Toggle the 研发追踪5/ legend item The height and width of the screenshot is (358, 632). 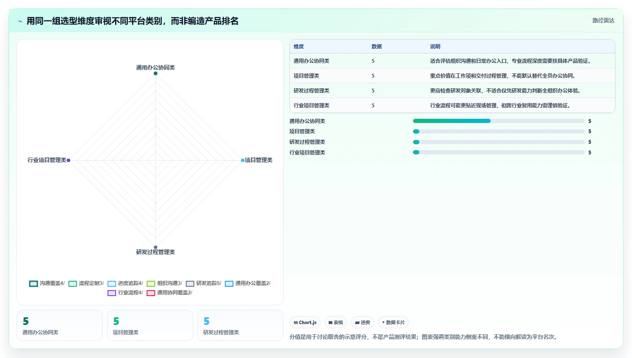[x=203, y=283]
